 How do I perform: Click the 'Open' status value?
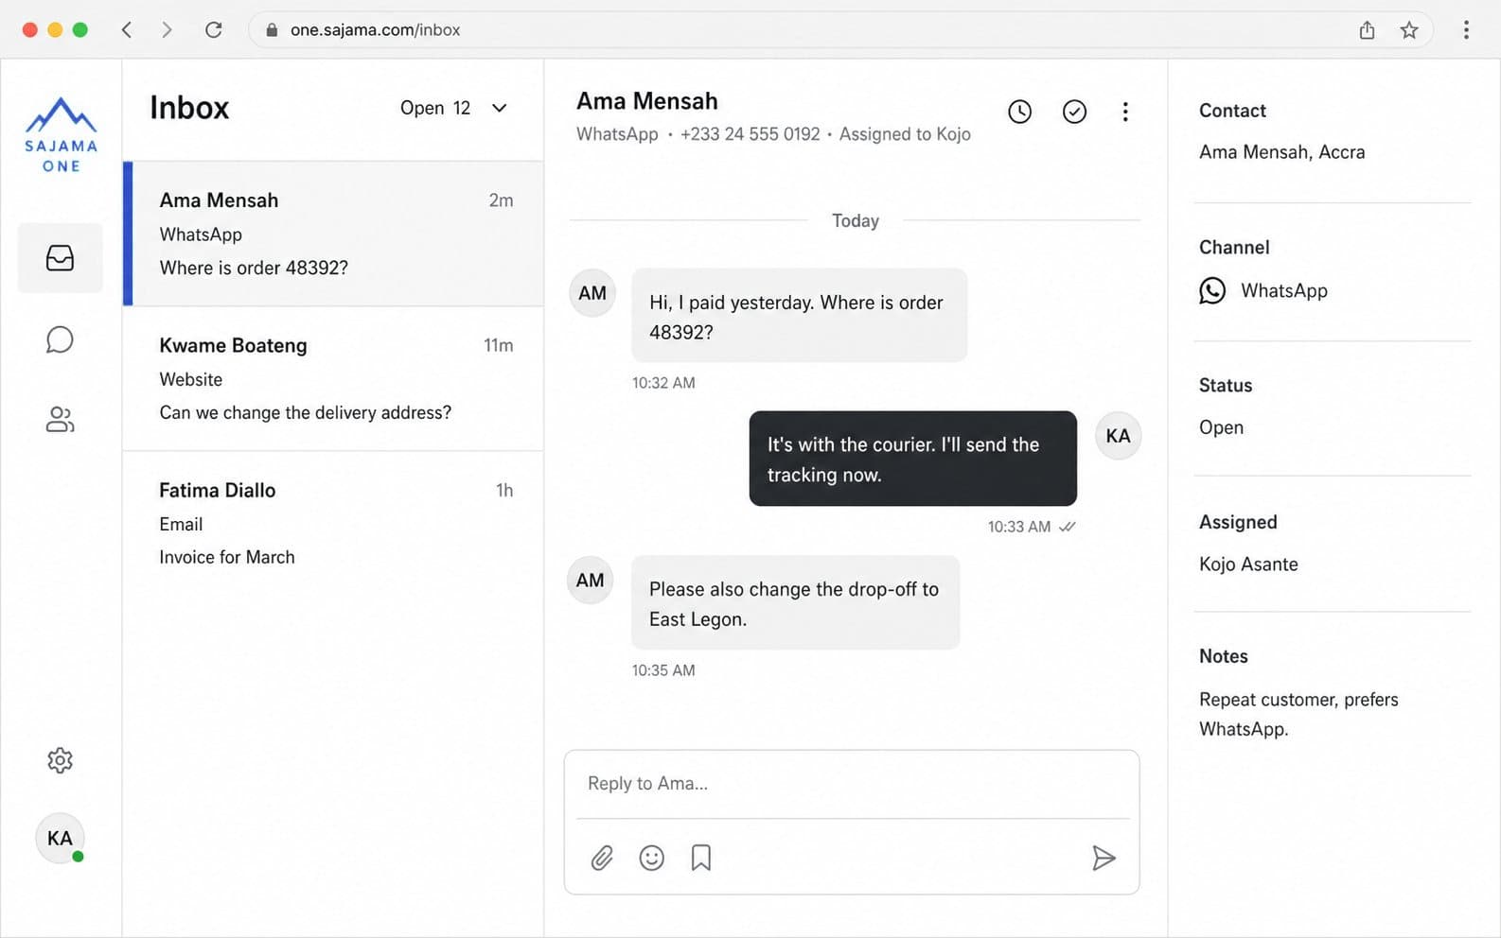coord(1221,427)
